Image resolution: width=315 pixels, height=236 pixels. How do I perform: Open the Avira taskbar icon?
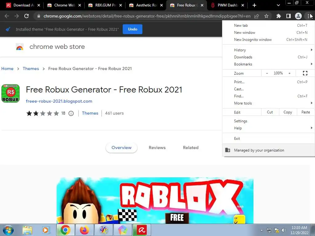142,230
